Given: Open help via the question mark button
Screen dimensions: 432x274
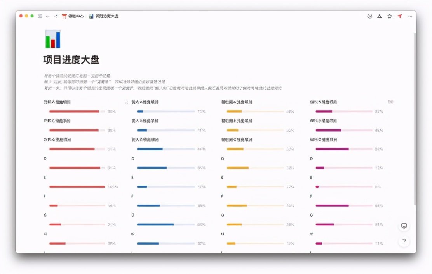Looking at the screenshot, I should point(404,241).
